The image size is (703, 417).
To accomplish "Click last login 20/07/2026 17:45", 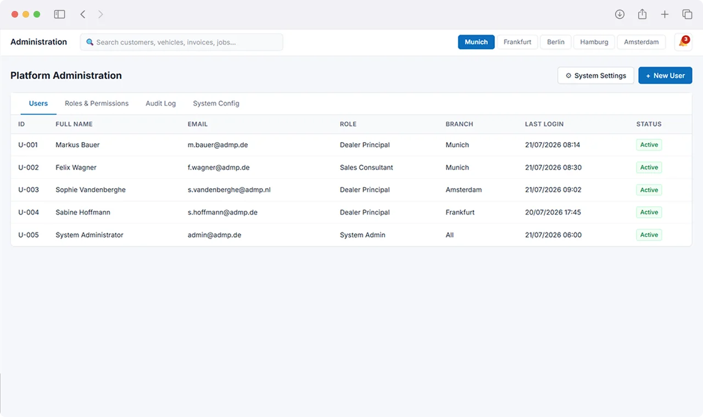I will coord(553,212).
